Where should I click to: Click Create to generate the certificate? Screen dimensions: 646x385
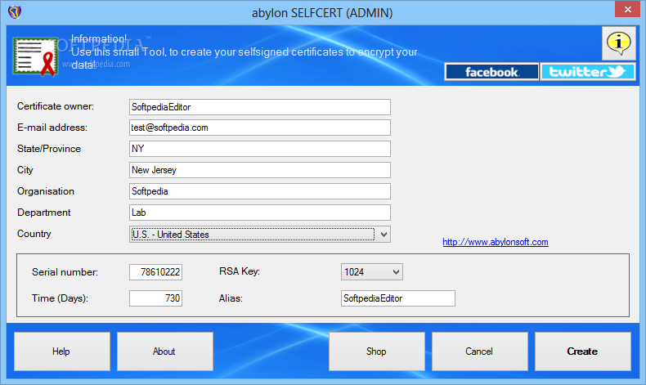click(x=582, y=351)
